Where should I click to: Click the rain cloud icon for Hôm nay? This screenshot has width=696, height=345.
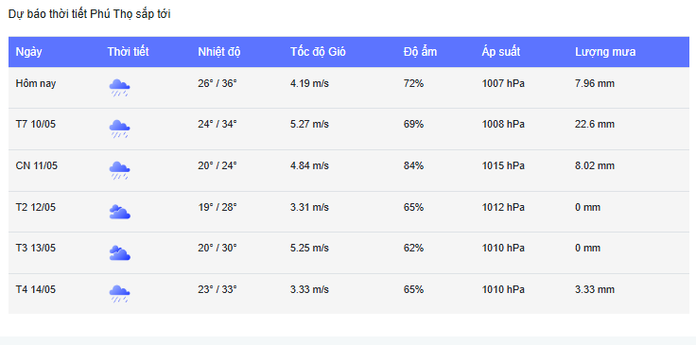pos(119,88)
